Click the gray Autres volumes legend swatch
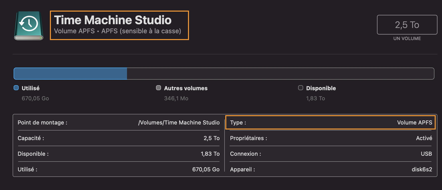 click(x=159, y=88)
